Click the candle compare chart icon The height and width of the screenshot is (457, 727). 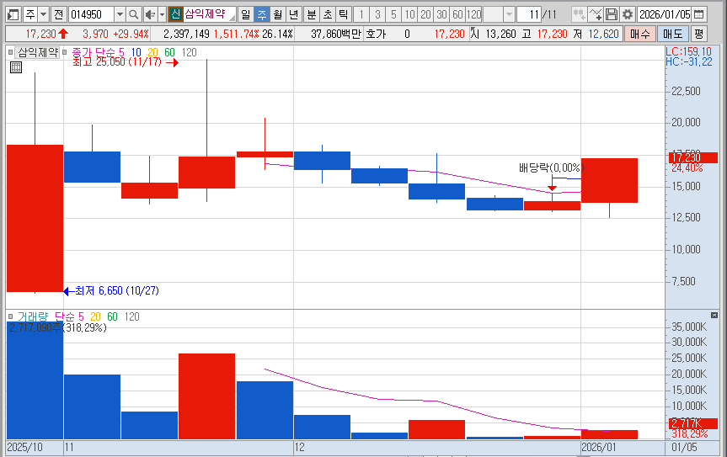point(579,15)
